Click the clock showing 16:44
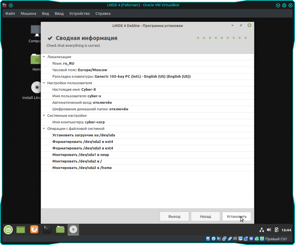This screenshot has width=295, height=245. (x=286, y=230)
